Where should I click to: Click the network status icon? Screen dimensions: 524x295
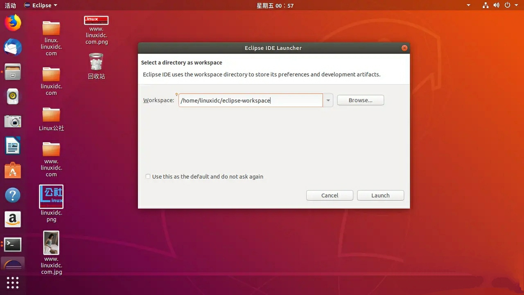(x=486, y=5)
